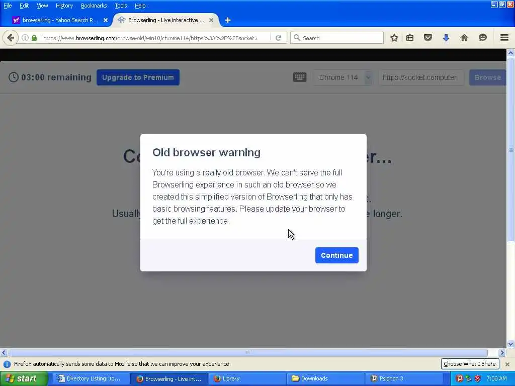Close the Yahoo Search Results tab
Image resolution: width=515 pixels, height=386 pixels.
point(106,20)
